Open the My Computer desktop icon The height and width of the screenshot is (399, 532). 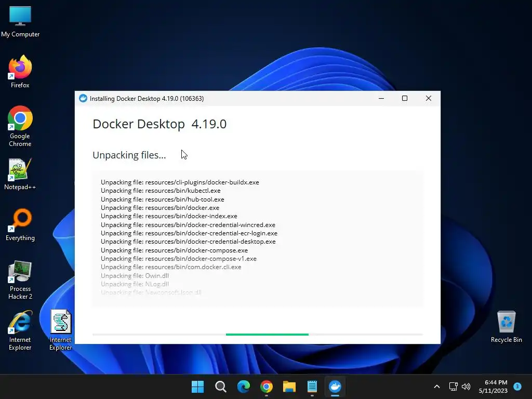(x=20, y=21)
